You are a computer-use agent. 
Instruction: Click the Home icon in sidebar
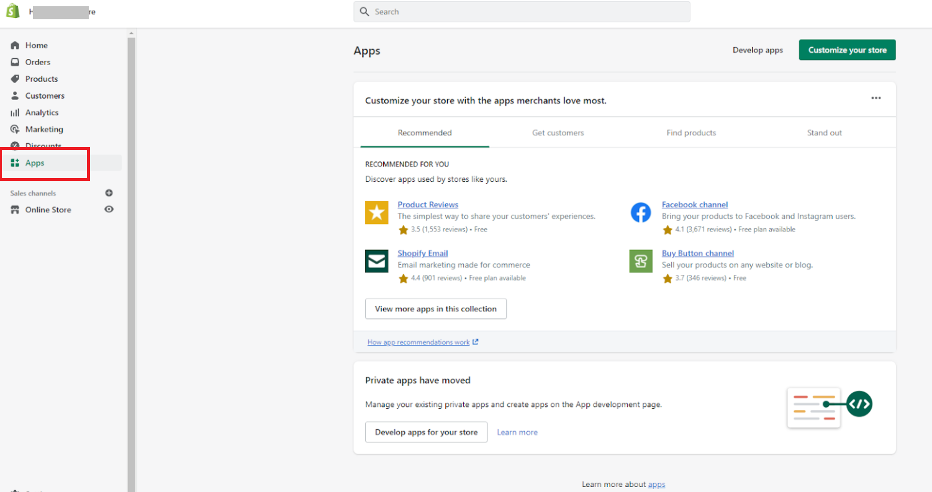pos(16,45)
